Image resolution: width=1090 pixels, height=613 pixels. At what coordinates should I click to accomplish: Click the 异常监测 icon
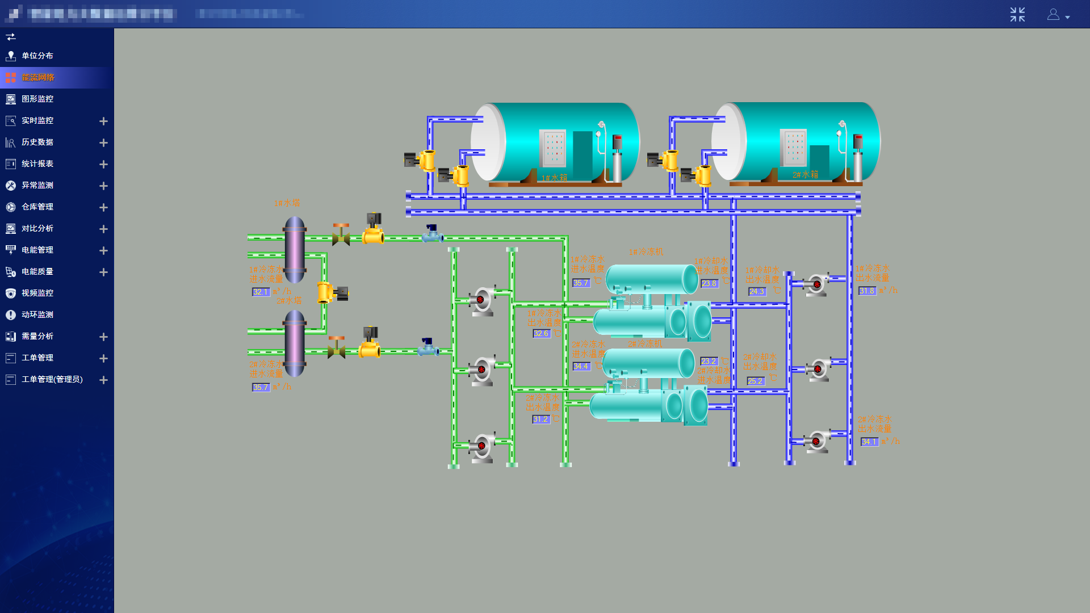[10, 185]
